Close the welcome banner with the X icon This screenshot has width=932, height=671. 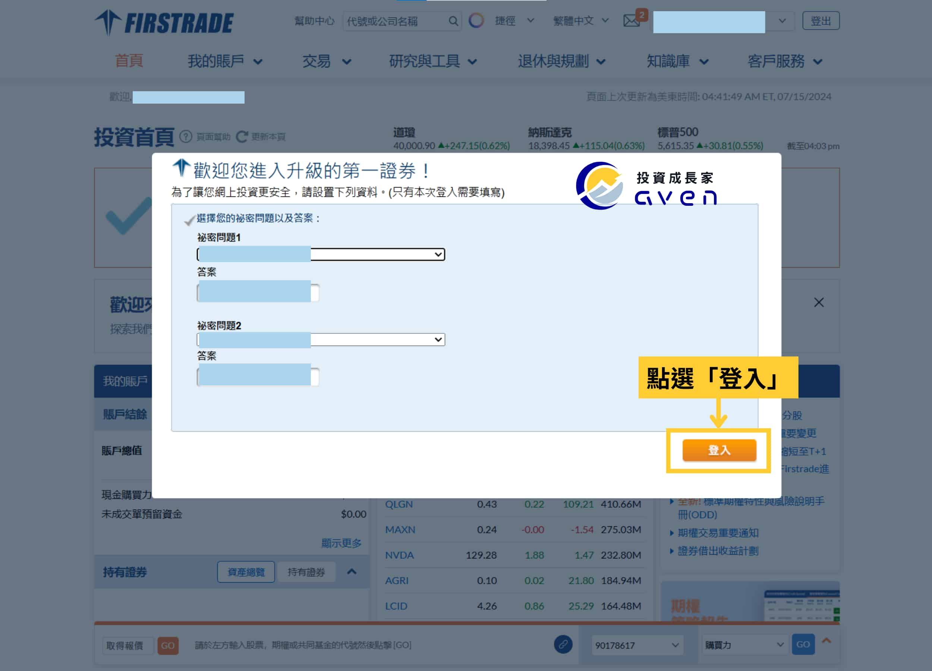click(x=819, y=302)
